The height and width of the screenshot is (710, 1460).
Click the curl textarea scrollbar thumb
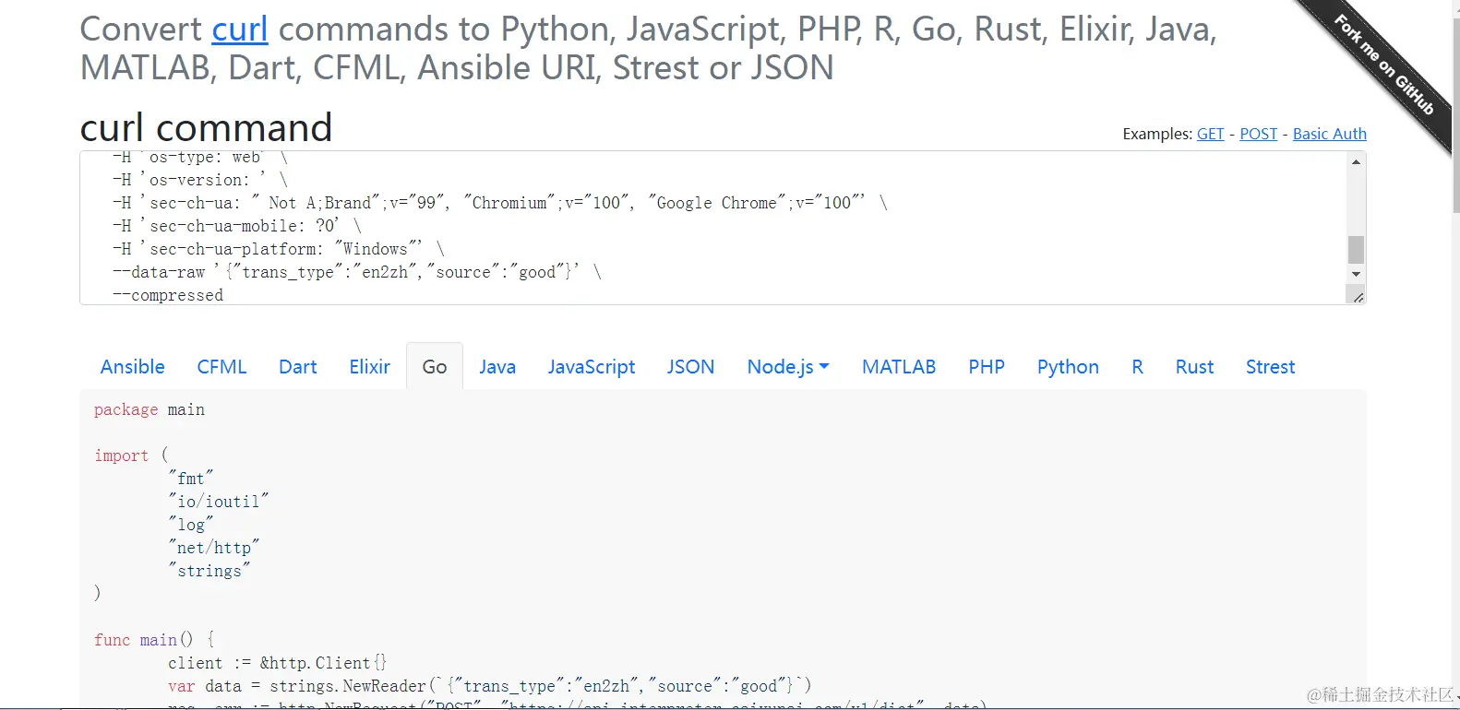coord(1356,249)
